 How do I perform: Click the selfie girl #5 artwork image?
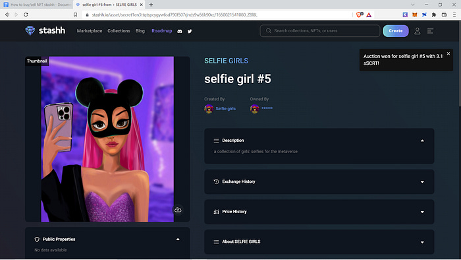click(x=107, y=139)
